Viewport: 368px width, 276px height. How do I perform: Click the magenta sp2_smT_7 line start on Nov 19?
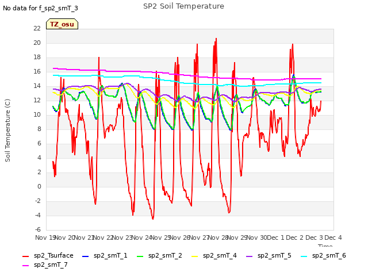pyautogui.click(x=53, y=68)
